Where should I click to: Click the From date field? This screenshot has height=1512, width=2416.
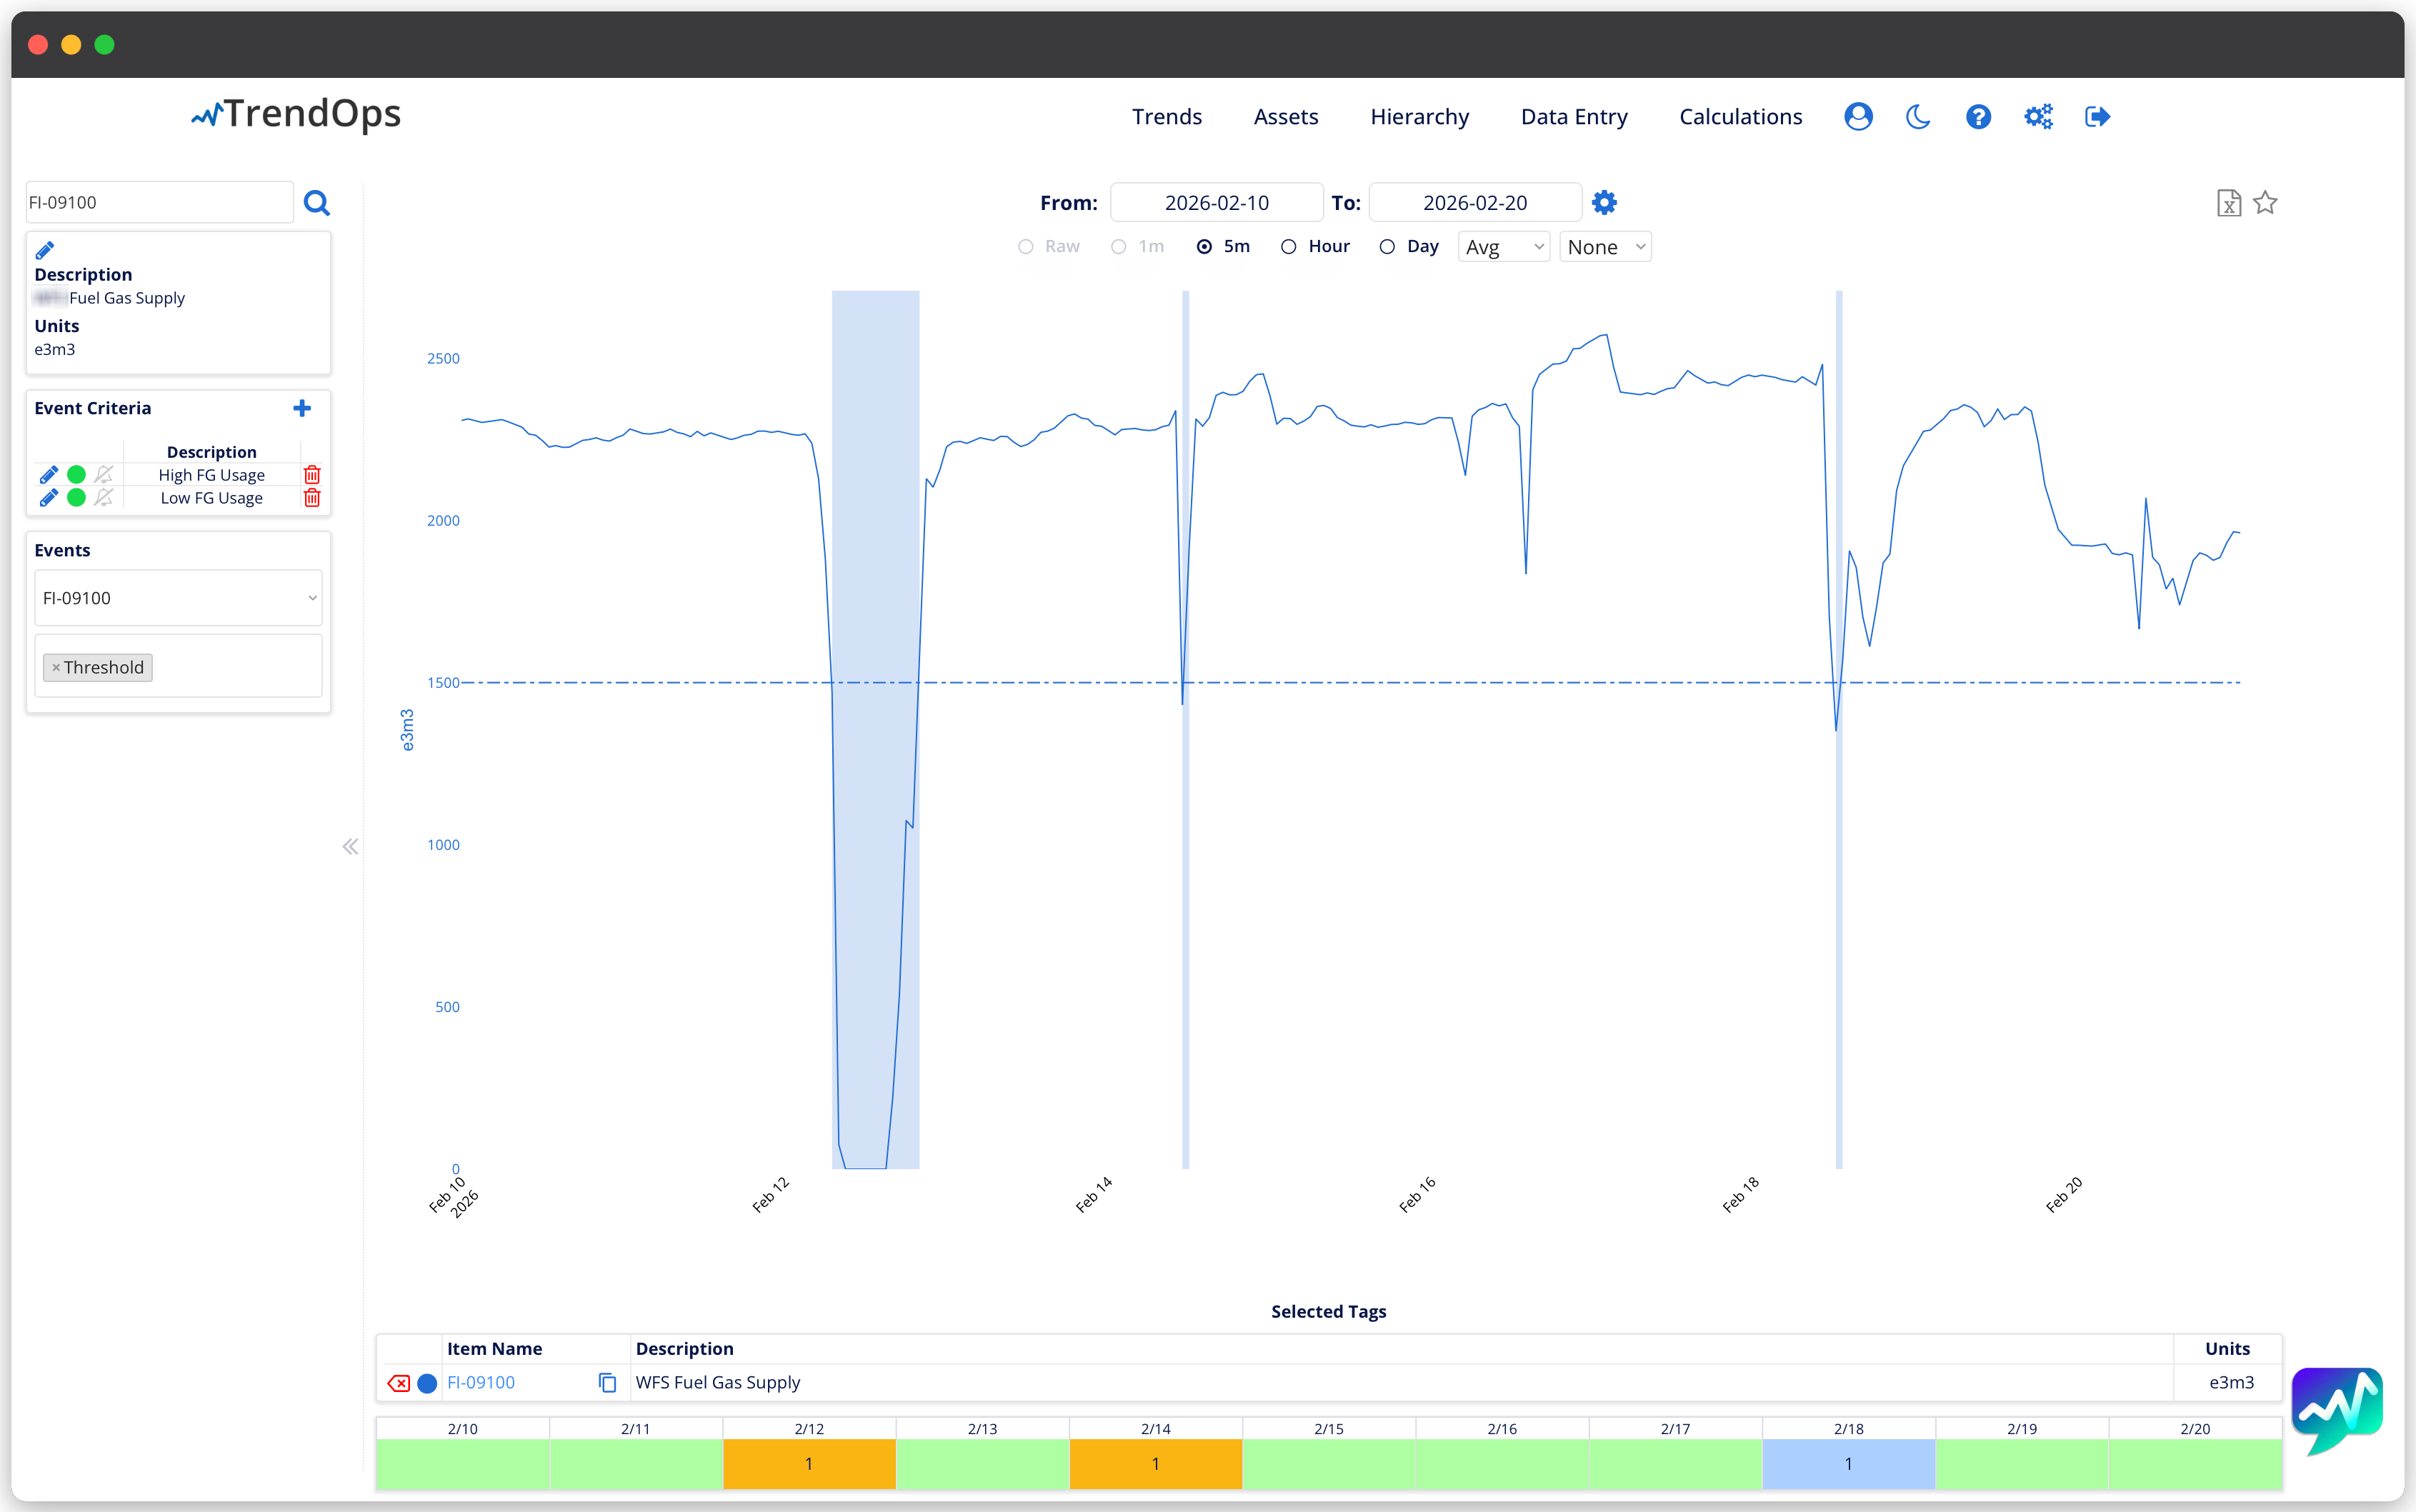tap(1216, 203)
